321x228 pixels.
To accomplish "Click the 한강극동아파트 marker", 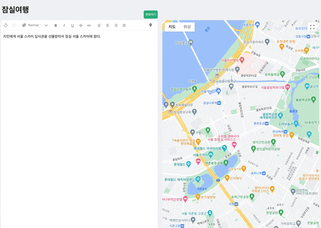I will [x=267, y=42].
